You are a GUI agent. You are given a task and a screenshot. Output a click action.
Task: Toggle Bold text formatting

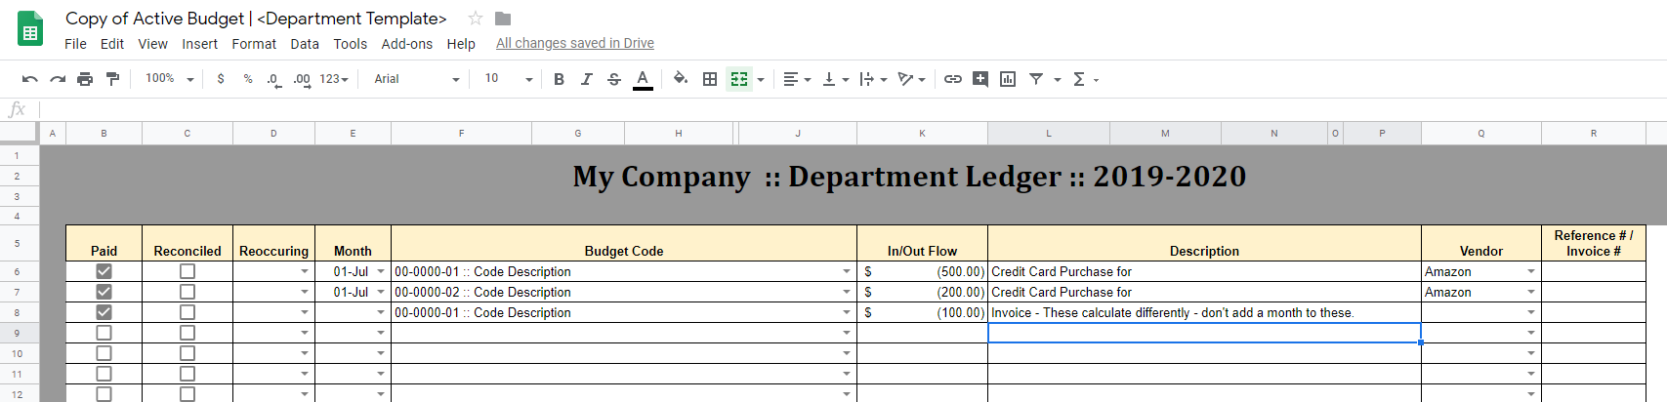(559, 79)
